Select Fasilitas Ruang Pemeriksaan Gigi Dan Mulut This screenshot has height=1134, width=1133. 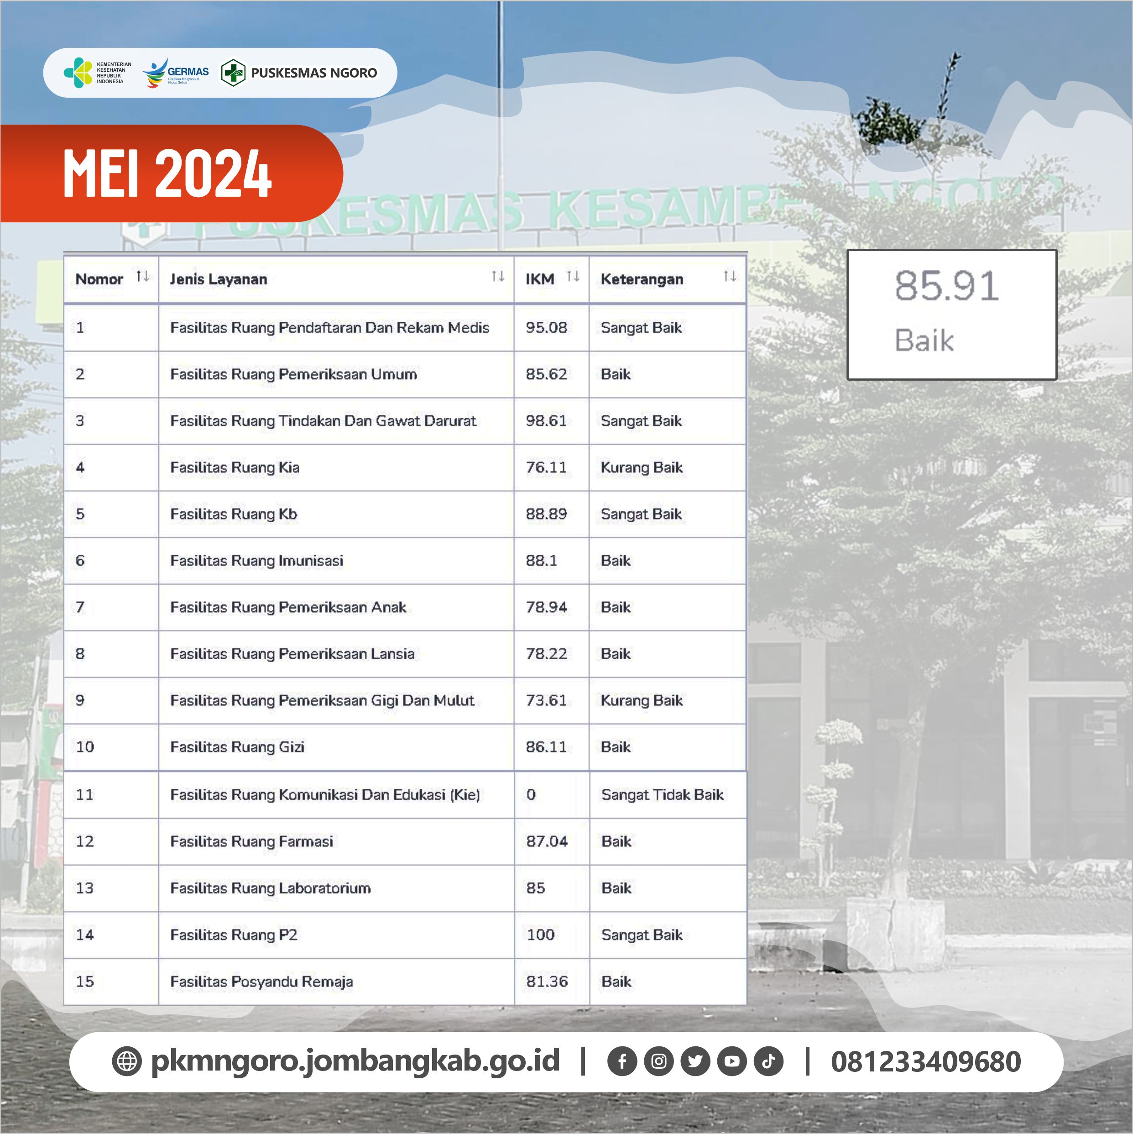[x=322, y=700]
